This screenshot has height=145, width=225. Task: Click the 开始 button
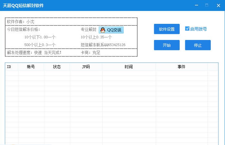(x=167, y=45)
